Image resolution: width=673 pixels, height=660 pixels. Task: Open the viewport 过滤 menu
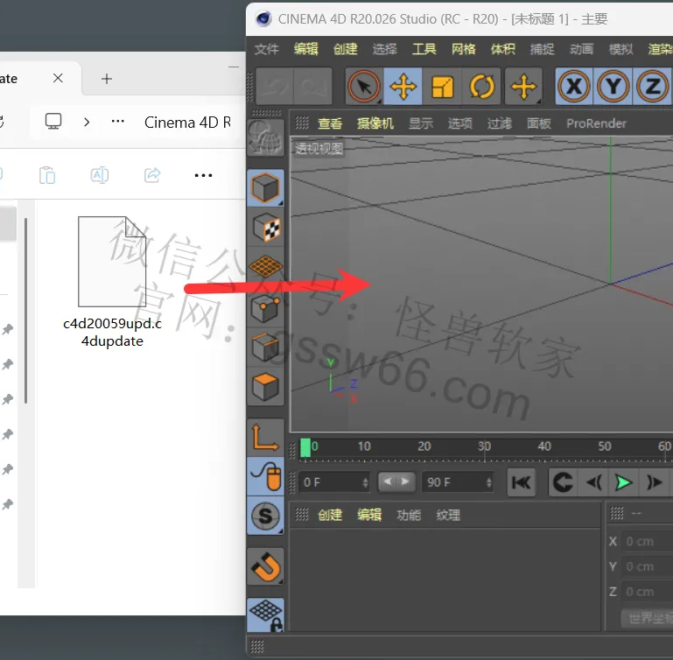(500, 123)
